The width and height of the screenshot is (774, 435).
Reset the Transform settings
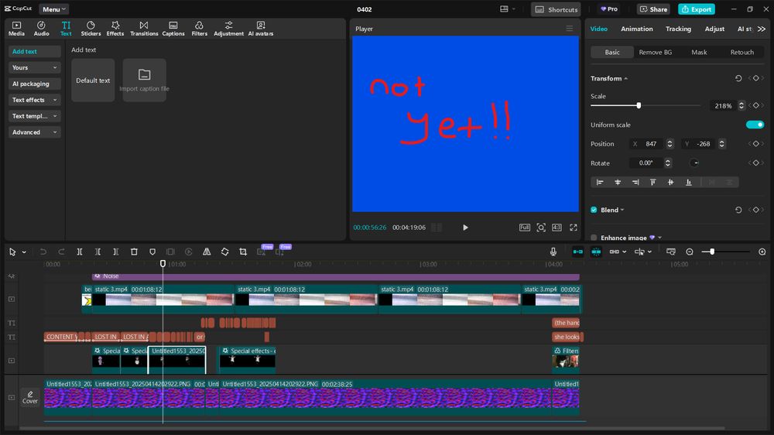pos(738,78)
